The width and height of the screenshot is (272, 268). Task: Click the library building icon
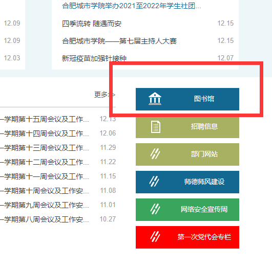coord(155,99)
